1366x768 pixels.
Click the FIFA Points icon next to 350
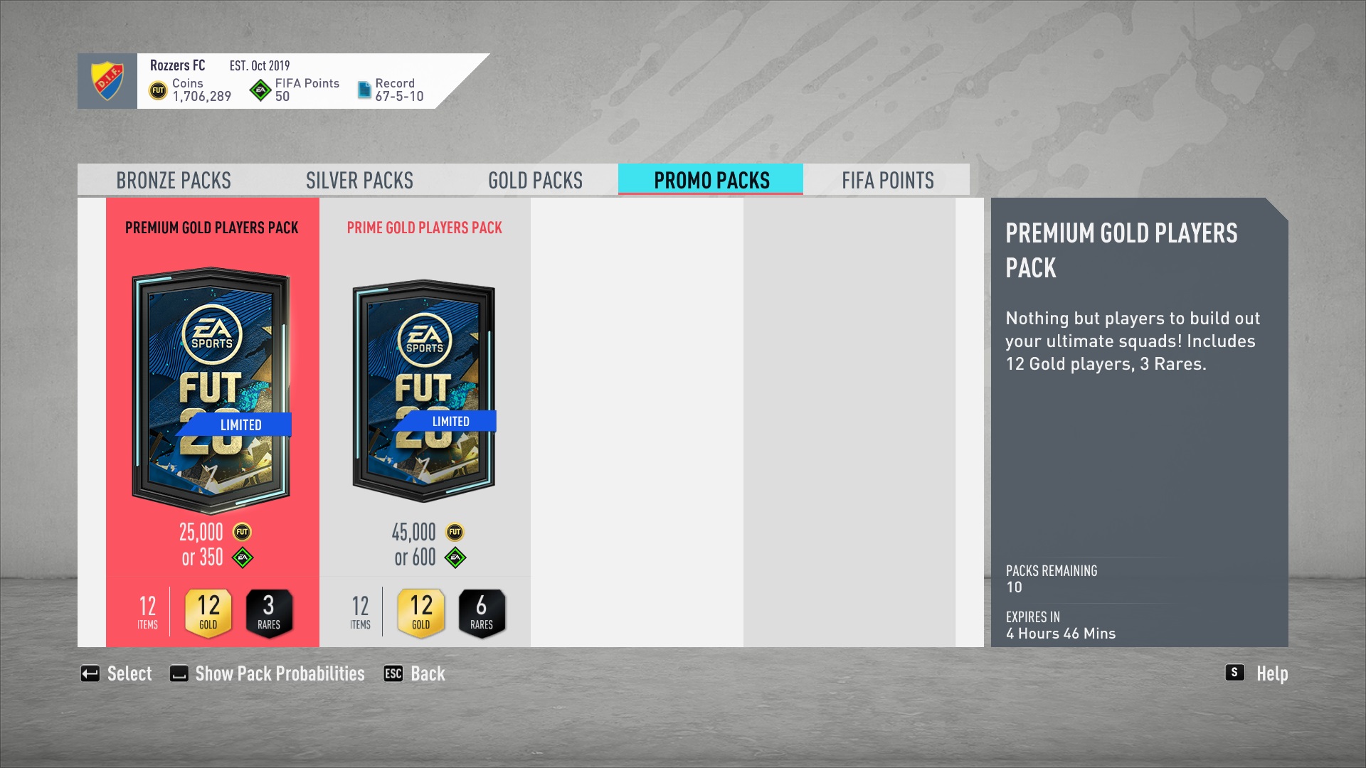coord(243,558)
